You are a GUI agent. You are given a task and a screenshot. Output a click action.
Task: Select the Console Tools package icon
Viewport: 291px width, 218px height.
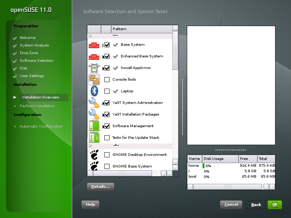click(x=94, y=80)
